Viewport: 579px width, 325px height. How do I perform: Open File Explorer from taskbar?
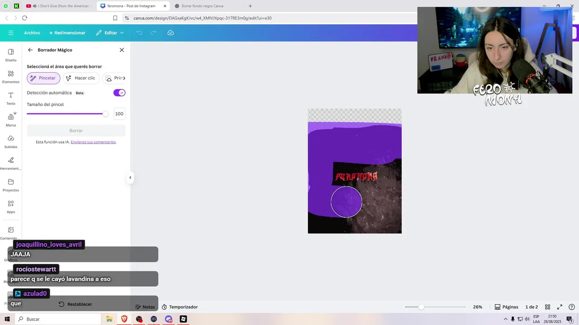tap(109, 319)
